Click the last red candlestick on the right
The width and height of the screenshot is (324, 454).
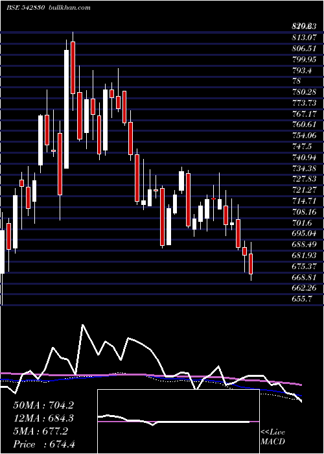pos(251,264)
